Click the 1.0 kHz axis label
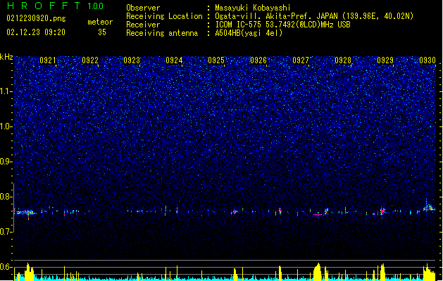Image resolution: width=443 pixels, height=281 pixels. tap(6, 126)
